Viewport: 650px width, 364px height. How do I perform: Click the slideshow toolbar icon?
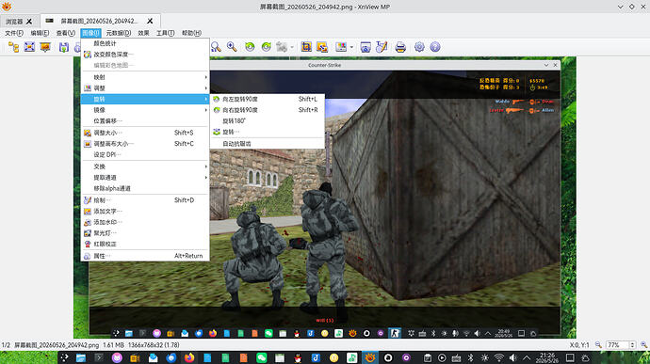(45, 47)
